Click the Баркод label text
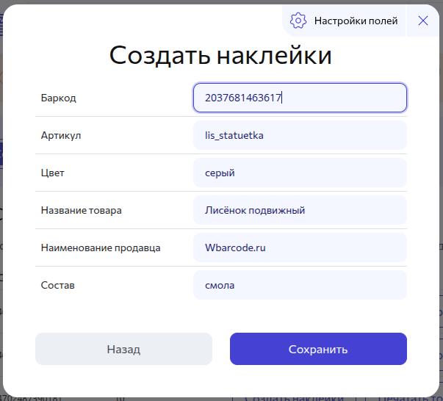443x401 pixels. click(x=59, y=98)
